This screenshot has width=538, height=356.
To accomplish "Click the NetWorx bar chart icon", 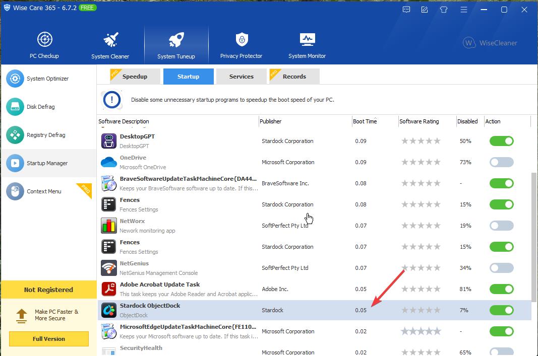I will (x=109, y=226).
